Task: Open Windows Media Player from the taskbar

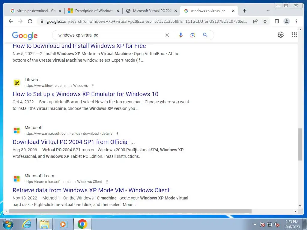Action: tap(63, 224)
